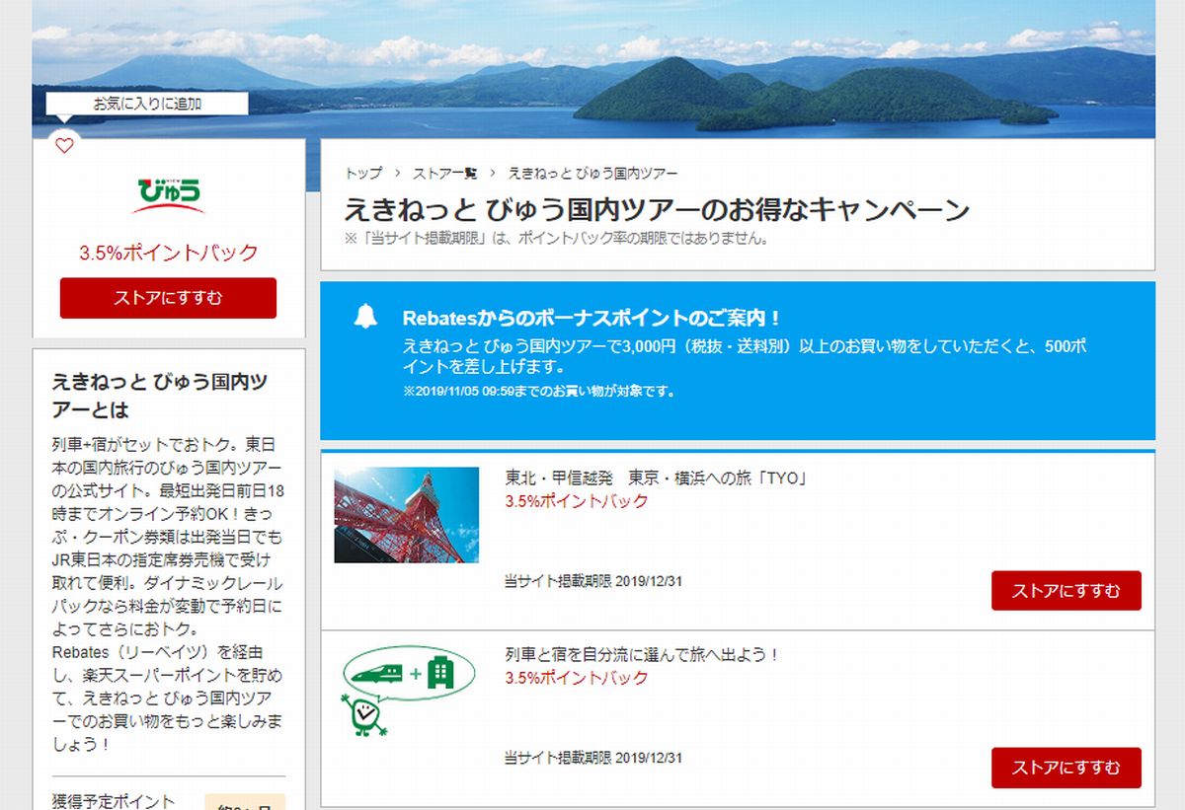This screenshot has height=810, width=1185.
Task: Click えきねっと びゅう国内ツアー breadcrumb item
Action: 592,173
